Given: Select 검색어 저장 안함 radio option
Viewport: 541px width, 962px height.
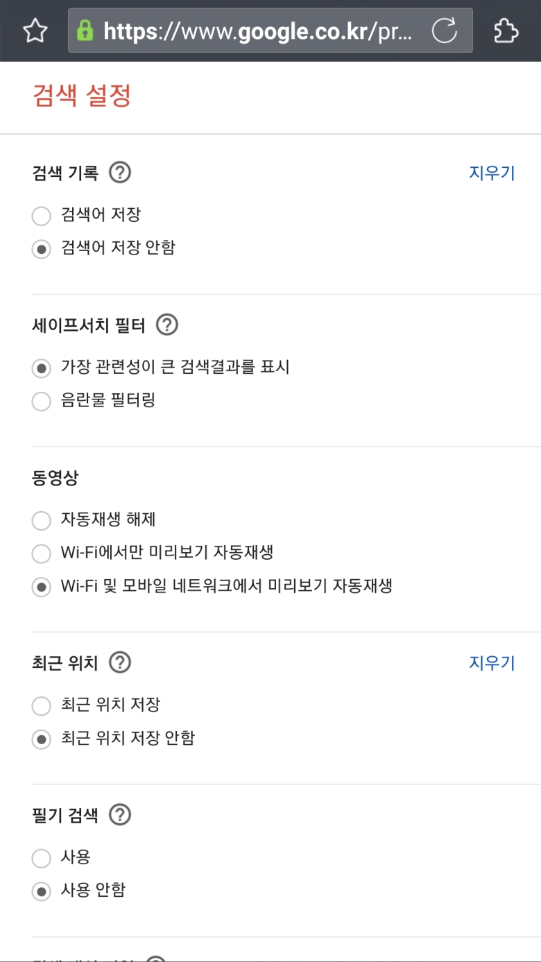Looking at the screenshot, I should click(x=42, y=249).
